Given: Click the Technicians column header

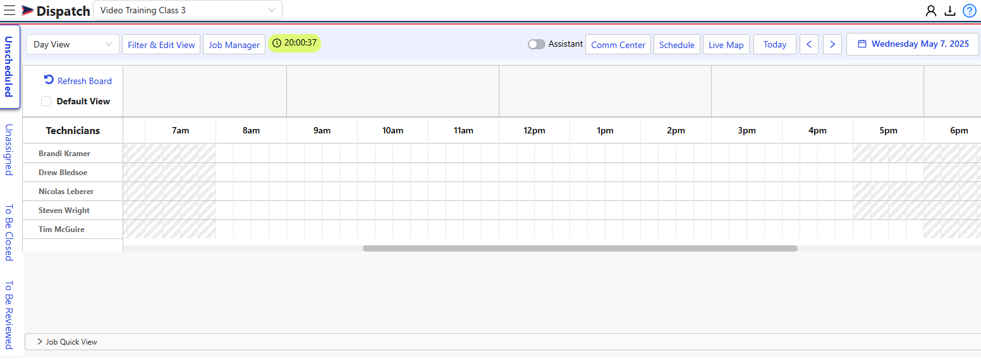Looking at the screenshot, I should pos(73,130).
